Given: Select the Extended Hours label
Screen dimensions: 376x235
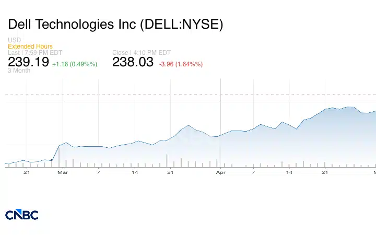Looking at the screenshot, I should (x=30, y=46).
